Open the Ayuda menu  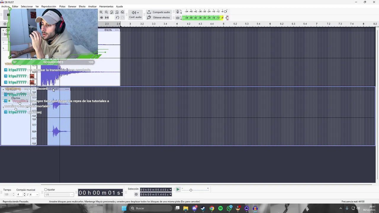click(x=119, y=7)
